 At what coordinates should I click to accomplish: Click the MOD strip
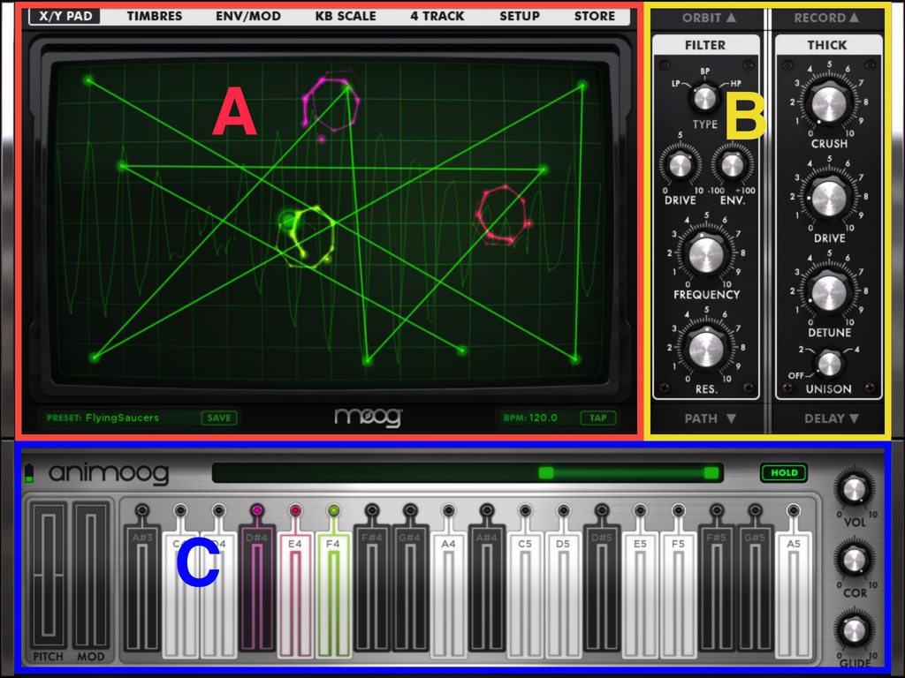click(91, 575)
